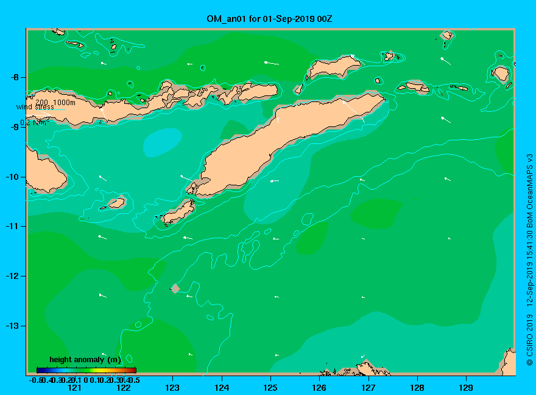Image resolution: width=536 pixels, height=395 pixels.
Task: Click longitude tick label 121
Action: pos(74,388)
